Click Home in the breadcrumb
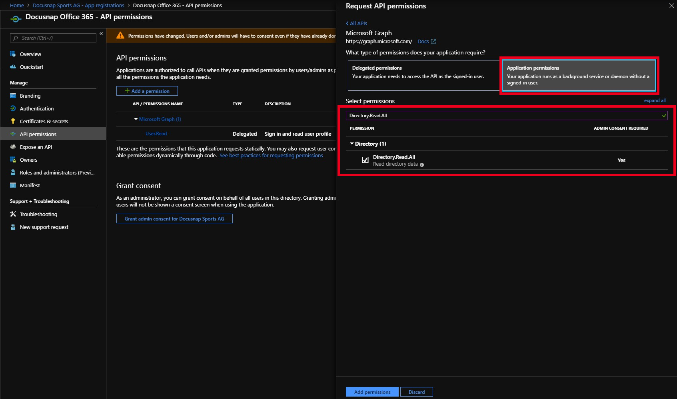677x399 pixels. [x=17, y=5]
